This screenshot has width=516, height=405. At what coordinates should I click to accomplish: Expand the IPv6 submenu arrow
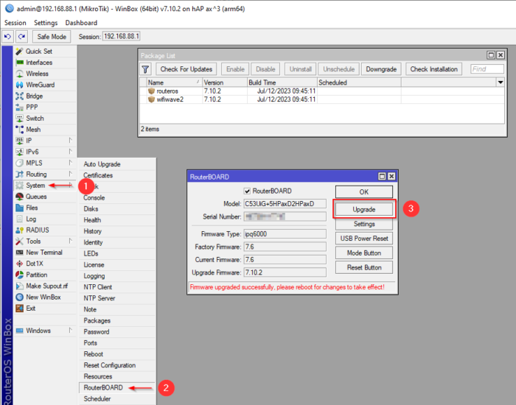(70, 152)
